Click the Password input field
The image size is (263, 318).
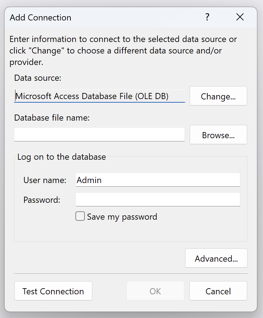pos(158,200)
